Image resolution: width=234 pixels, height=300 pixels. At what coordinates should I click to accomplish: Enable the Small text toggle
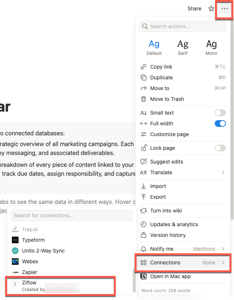[220, 113]
